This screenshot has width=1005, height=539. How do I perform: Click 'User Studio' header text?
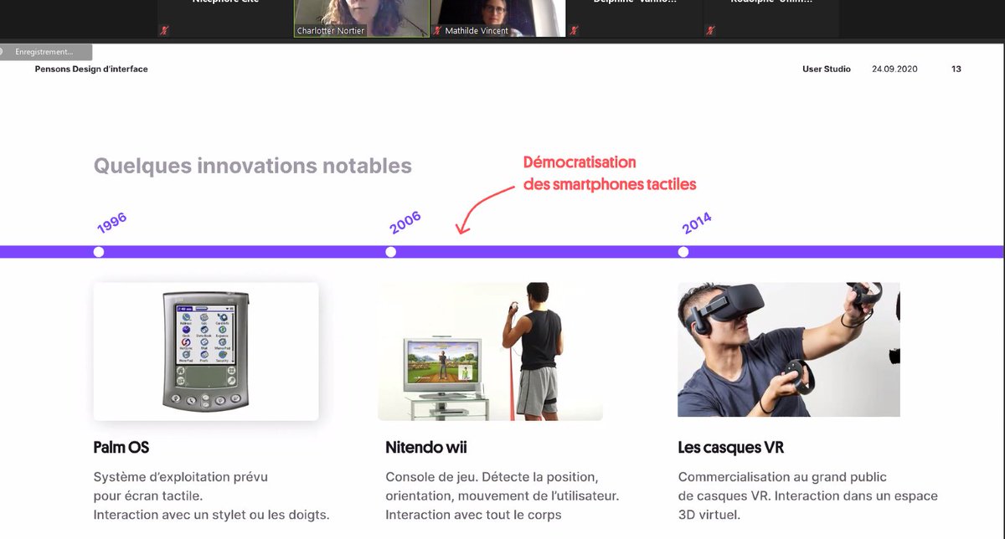(827, 69)
